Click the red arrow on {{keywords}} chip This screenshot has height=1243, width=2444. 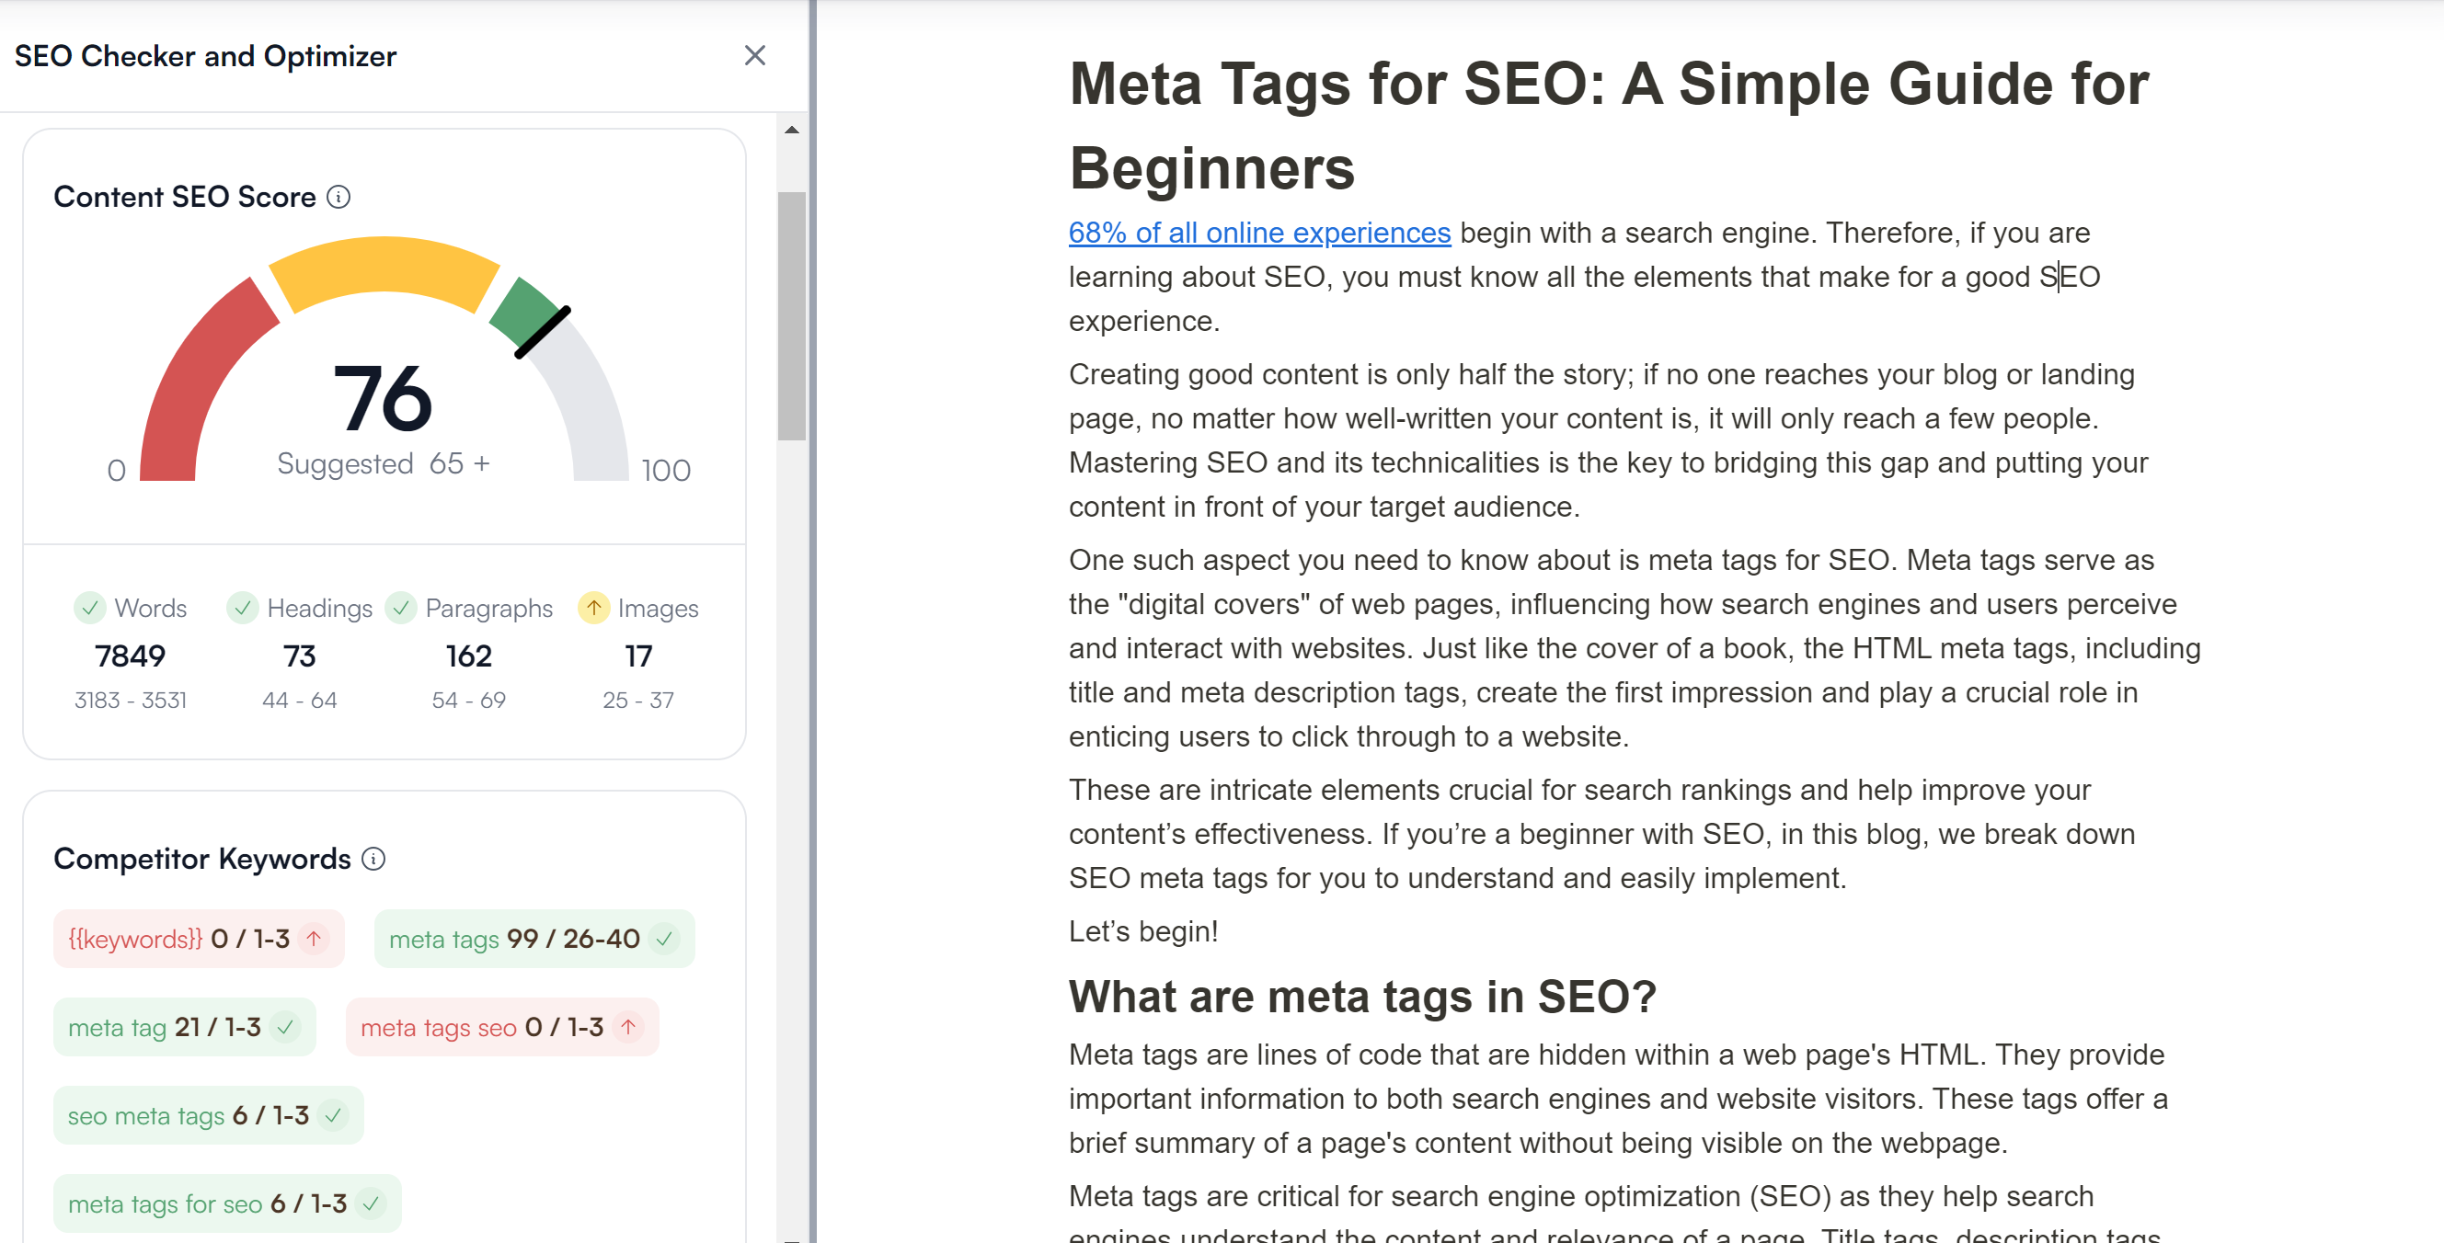coord(313,939)
